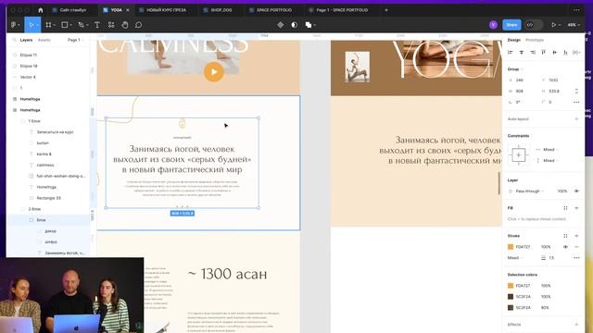Open the Pass through blend mode dropdown
593x333 pixels.
point(529,191)
